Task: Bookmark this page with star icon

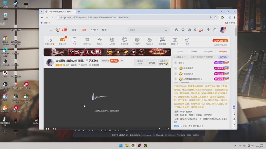Action: tap(215, 17)
